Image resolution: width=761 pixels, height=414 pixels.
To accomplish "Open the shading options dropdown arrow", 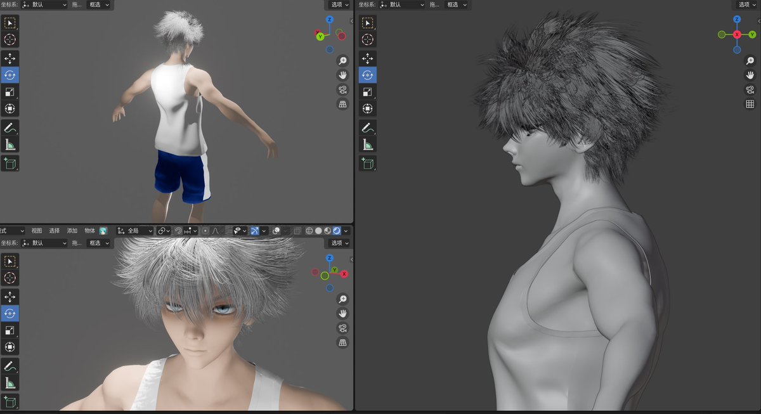I will click(346, 231).
